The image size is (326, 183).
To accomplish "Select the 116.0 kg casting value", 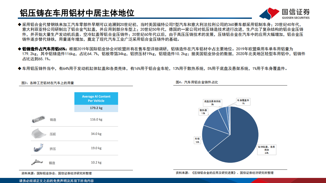I will [x=96, y=119].
